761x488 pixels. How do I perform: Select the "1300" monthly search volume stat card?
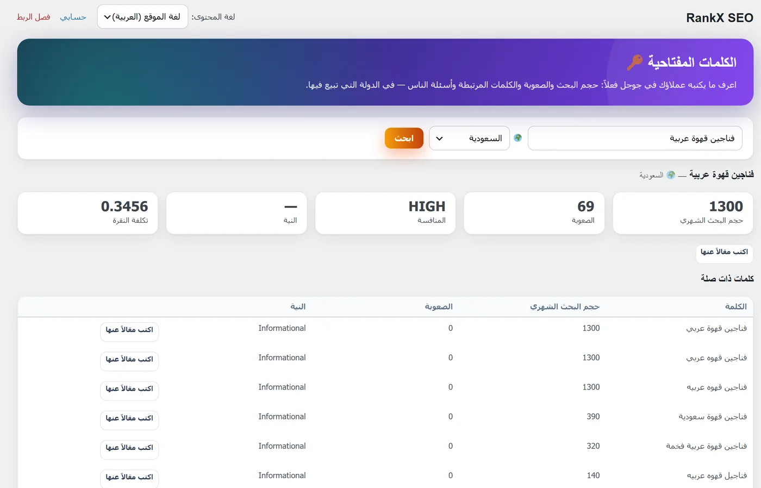pyautogui.click(x=683, y=213)
